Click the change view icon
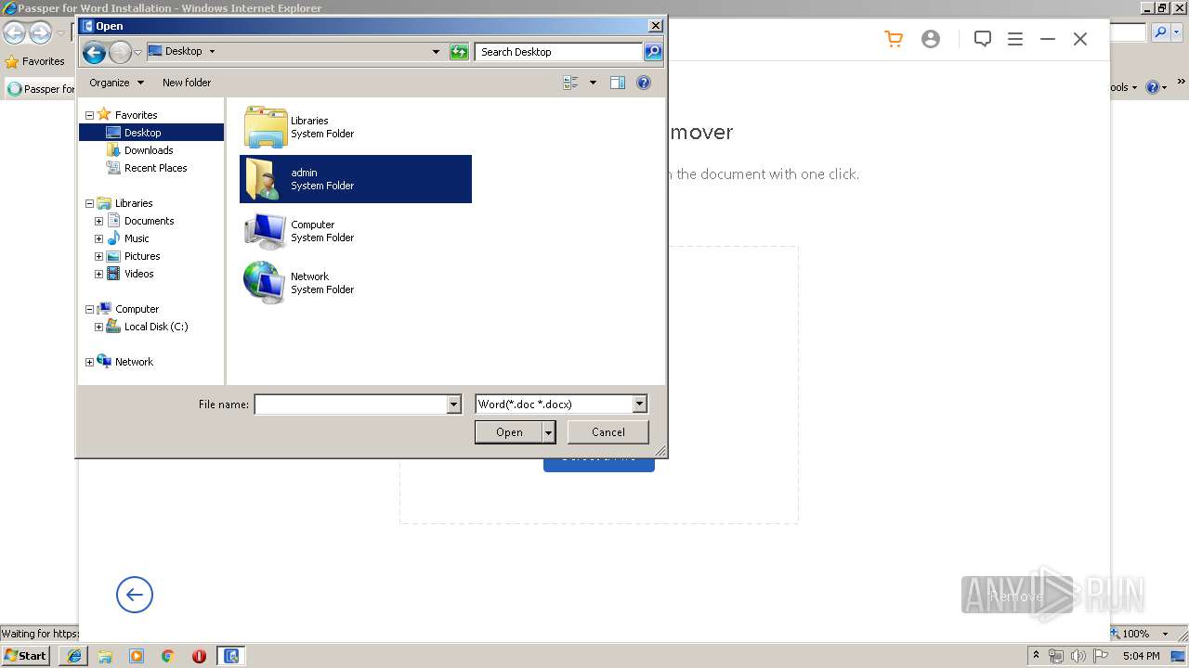This screenshot has height=668, width=1189. tap(570, 83)
